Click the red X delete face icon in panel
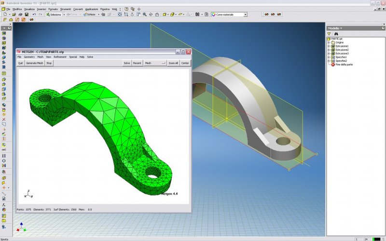This screenshot has width=386, height=241. [x=4, y=120]
